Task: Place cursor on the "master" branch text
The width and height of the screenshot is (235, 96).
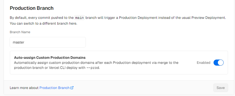Action: point(18,42)
